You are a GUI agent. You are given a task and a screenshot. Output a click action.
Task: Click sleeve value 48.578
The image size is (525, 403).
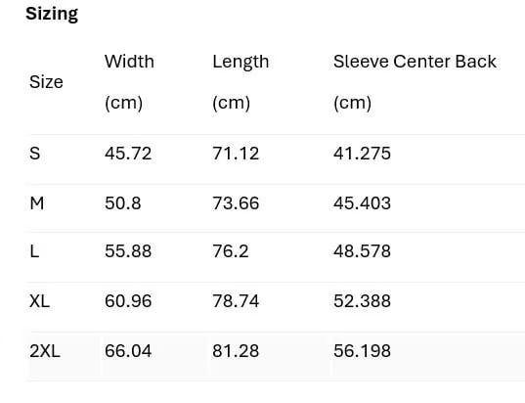tap(362, 251)
